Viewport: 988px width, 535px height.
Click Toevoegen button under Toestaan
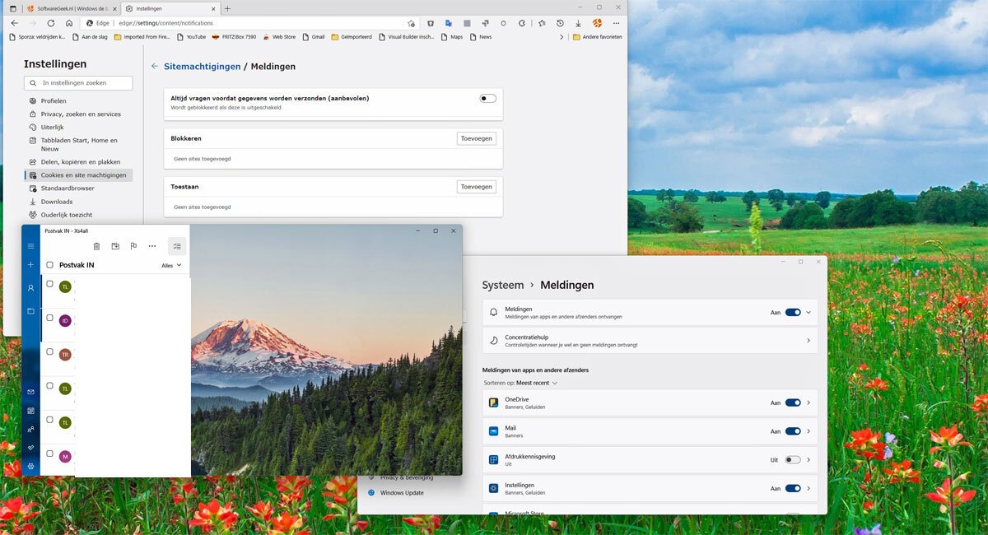pyautogui.click(x=477, y=187)
